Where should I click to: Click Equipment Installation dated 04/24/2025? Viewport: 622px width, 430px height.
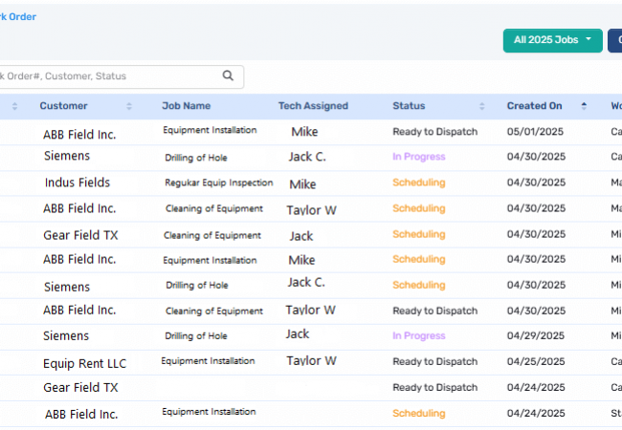pos(209,412)
